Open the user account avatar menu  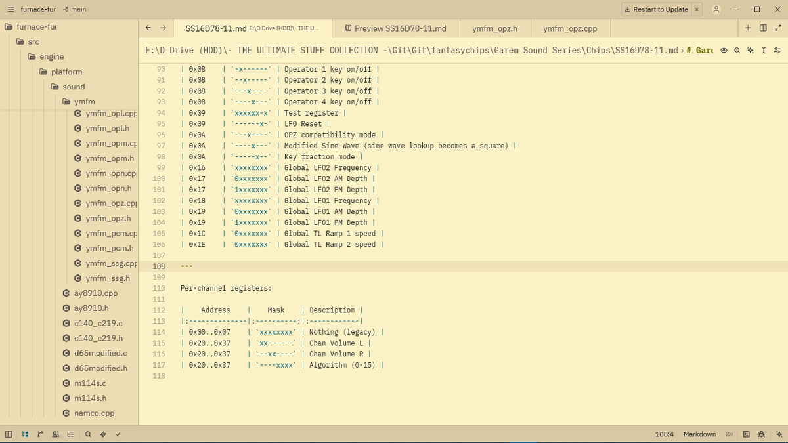[716, 9]
